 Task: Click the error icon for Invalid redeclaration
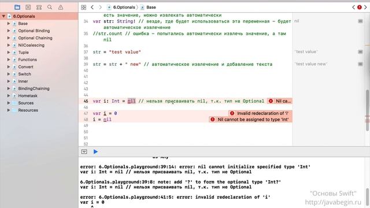(x=232, y=113)
